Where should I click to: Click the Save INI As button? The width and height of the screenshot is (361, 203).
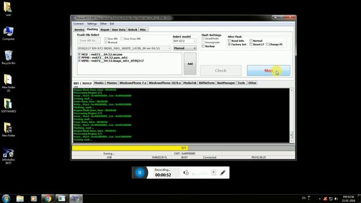coord(89,41)
